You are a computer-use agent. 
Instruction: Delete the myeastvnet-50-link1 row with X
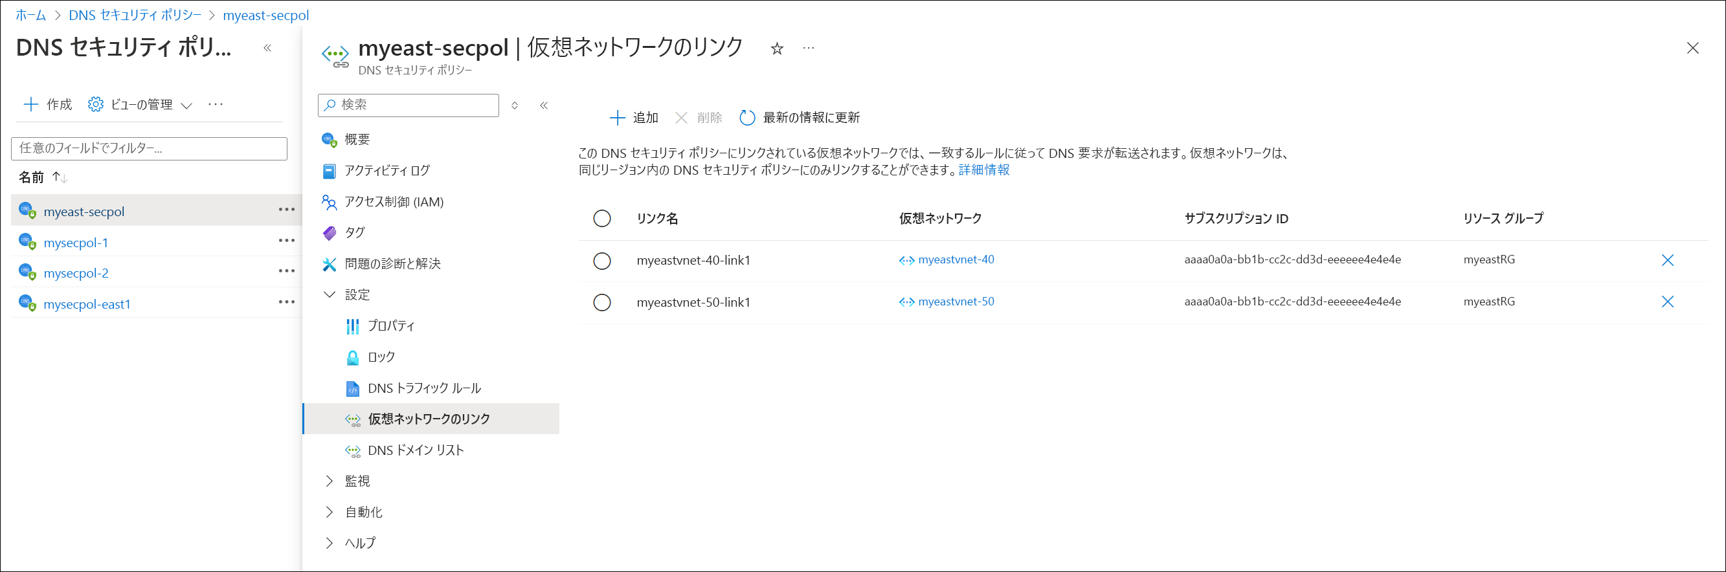[1667, 302]
